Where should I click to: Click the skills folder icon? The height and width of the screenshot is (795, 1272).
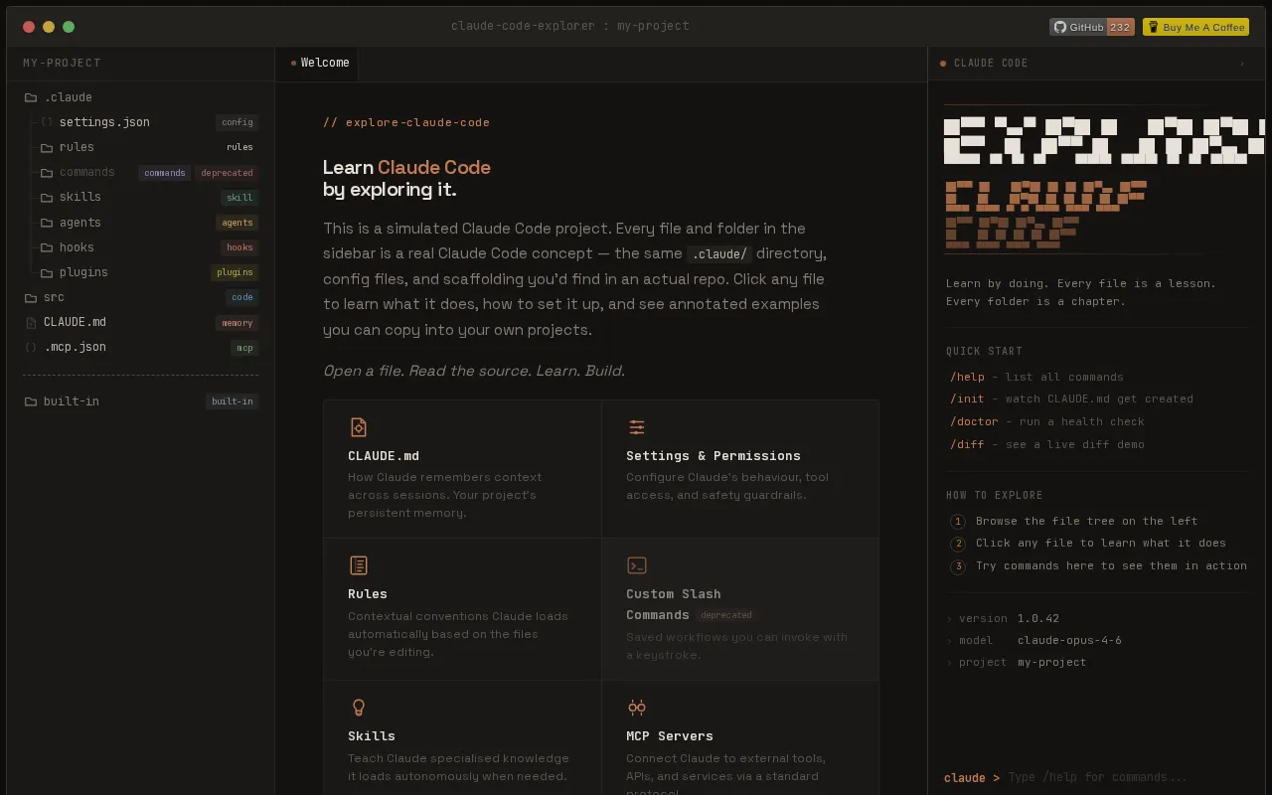[x=47, y=198]
